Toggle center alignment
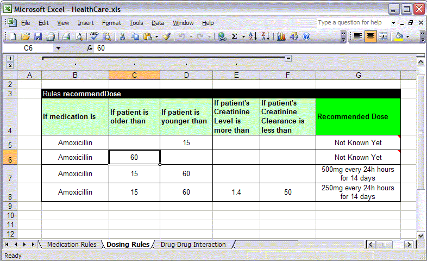Viewport: 427px width, 261px height. tap(370, 36)
